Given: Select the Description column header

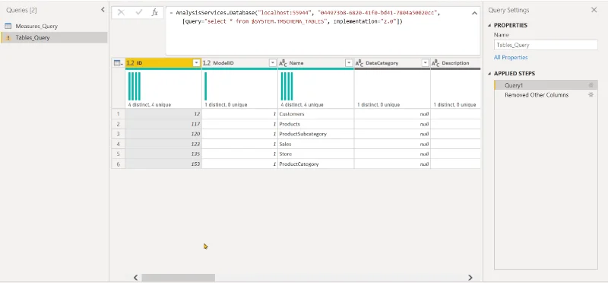Looking at the screenshot, I should (x=455, y=63).
